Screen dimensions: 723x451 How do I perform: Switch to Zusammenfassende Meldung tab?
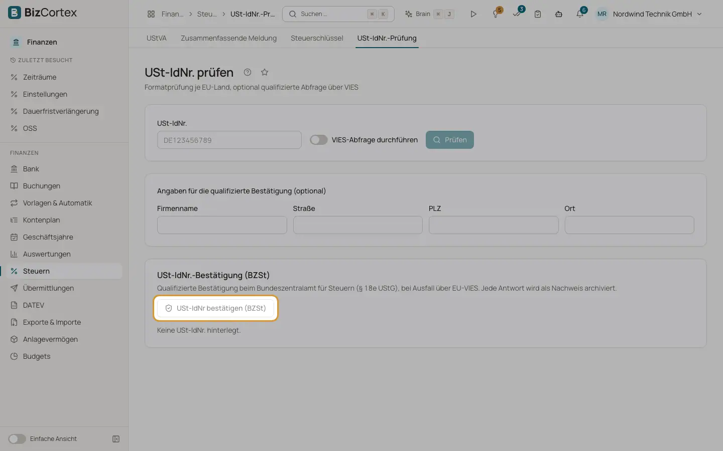pos(228,38)
